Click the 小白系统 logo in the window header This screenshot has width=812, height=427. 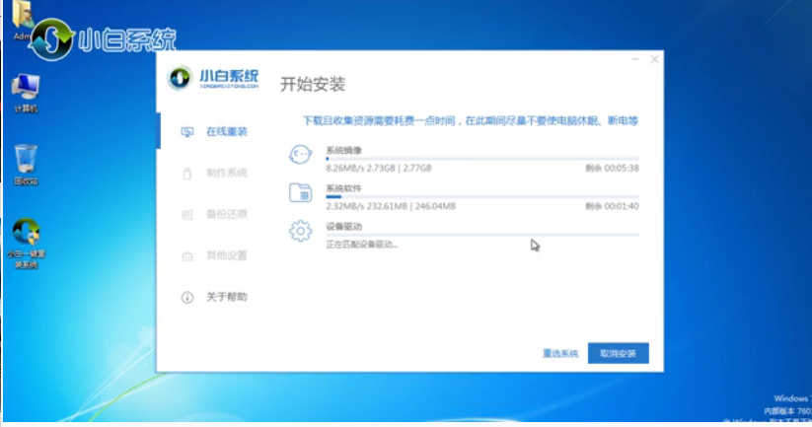[215, 79]
